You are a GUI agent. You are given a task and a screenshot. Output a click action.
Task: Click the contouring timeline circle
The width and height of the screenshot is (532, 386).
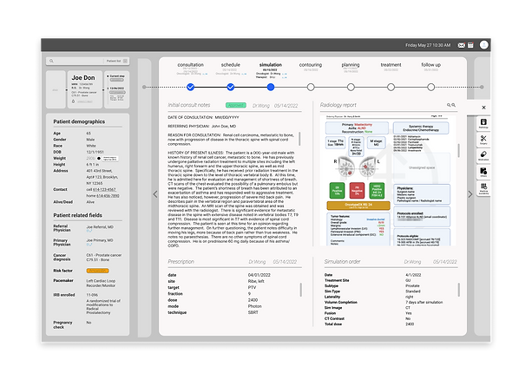point(311,87)
